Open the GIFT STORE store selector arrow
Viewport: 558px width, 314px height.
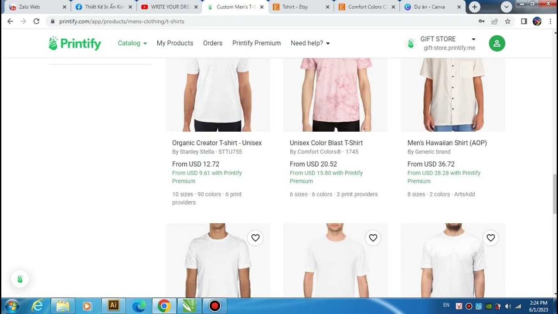473,39
